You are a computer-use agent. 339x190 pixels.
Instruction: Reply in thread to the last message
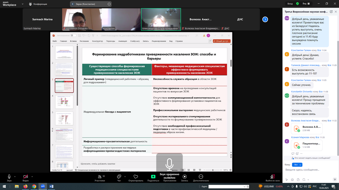(x=293, y=153)
